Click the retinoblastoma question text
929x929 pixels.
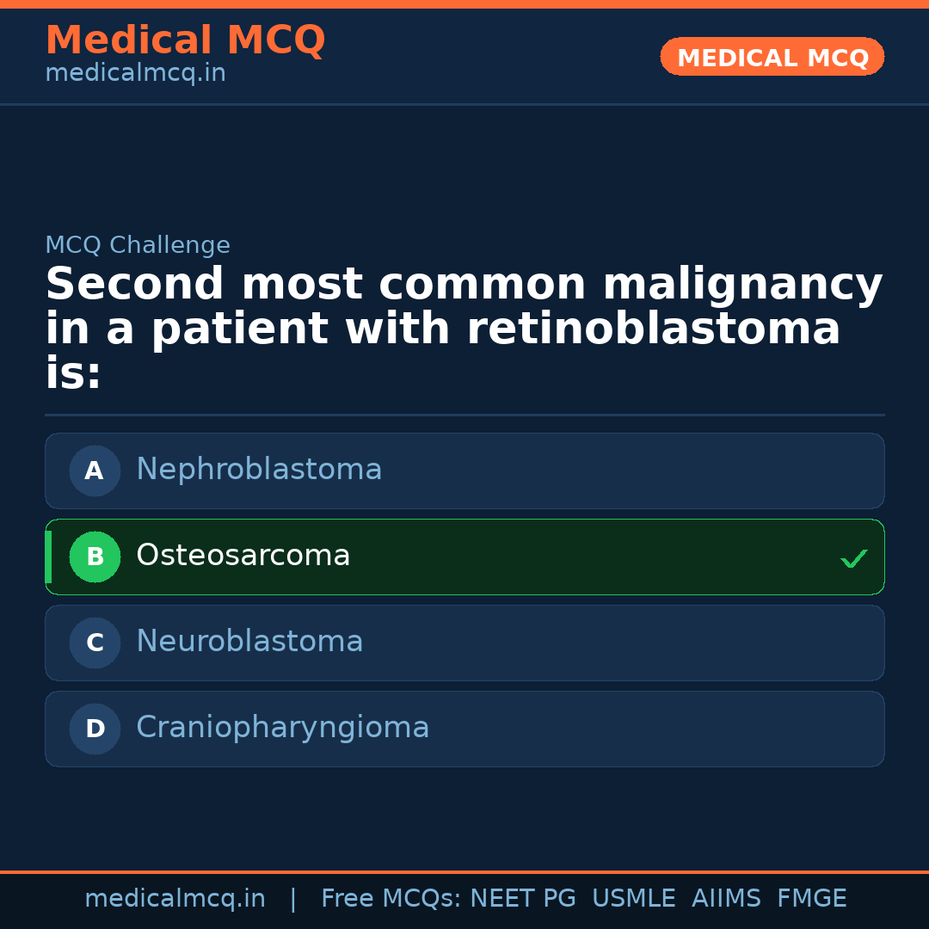tap(464, 329)
